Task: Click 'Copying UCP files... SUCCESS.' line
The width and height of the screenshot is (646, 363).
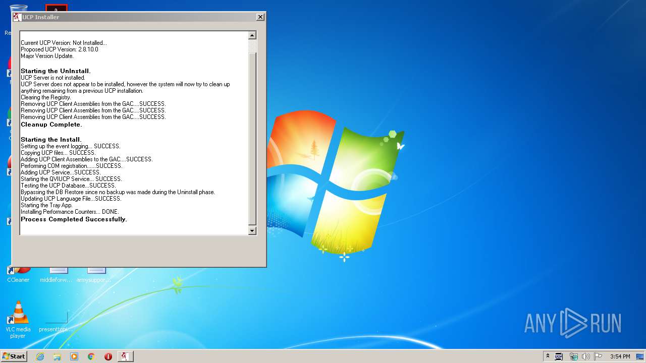Action: click(x=58, y=153)
